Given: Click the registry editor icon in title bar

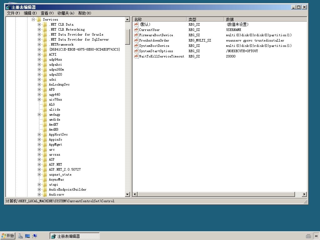Looking at the screenshot, I should [x=8, y=7].
